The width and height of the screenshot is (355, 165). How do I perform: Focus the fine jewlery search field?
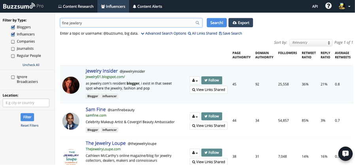(x=130, y=23)
